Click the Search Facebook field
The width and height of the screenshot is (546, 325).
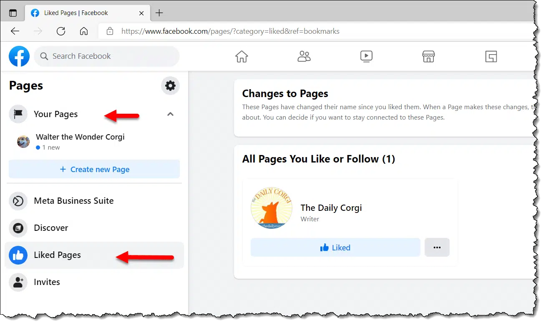tap(107, 56)
